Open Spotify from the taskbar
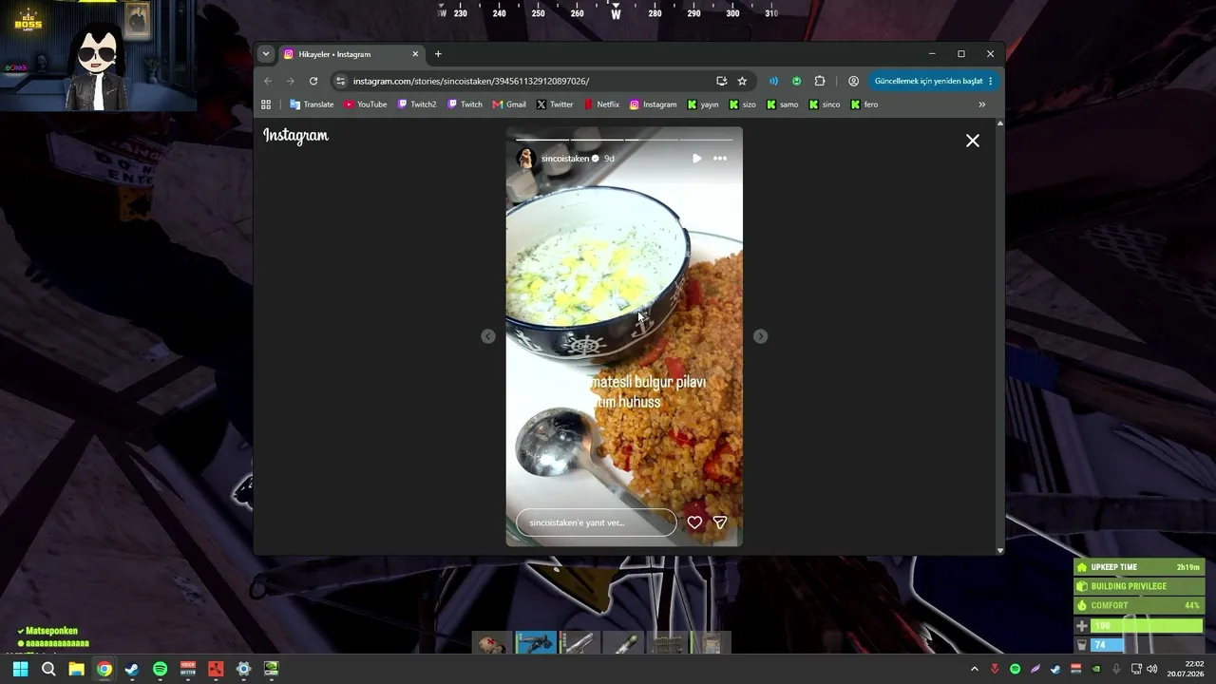 coord(160,669)
